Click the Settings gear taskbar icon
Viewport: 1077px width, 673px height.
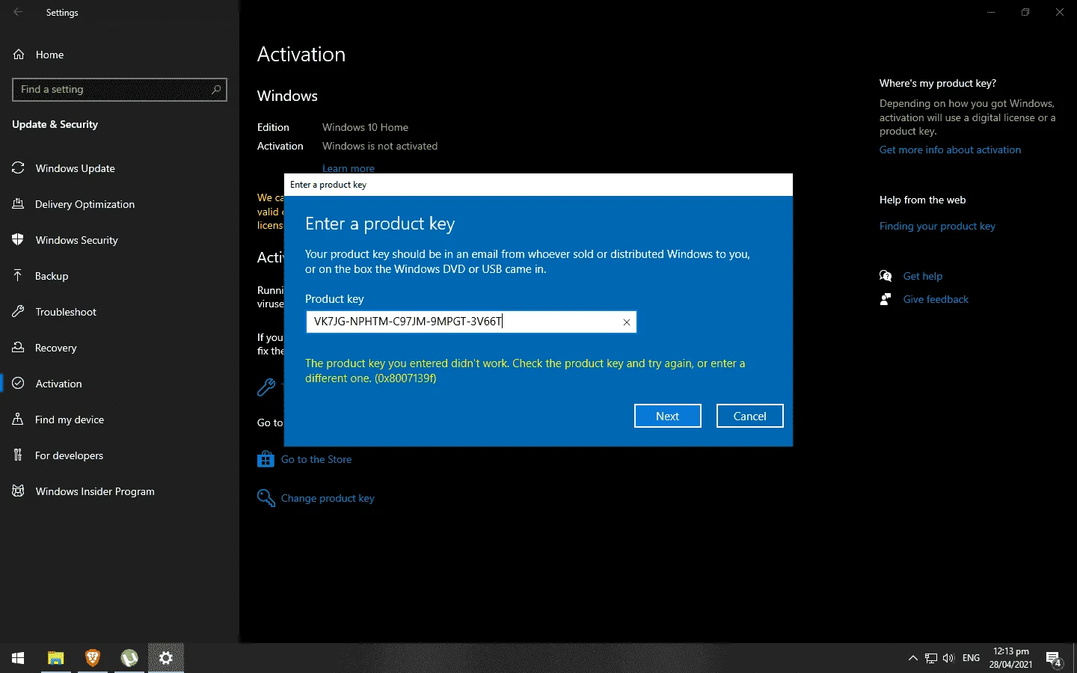166,658
